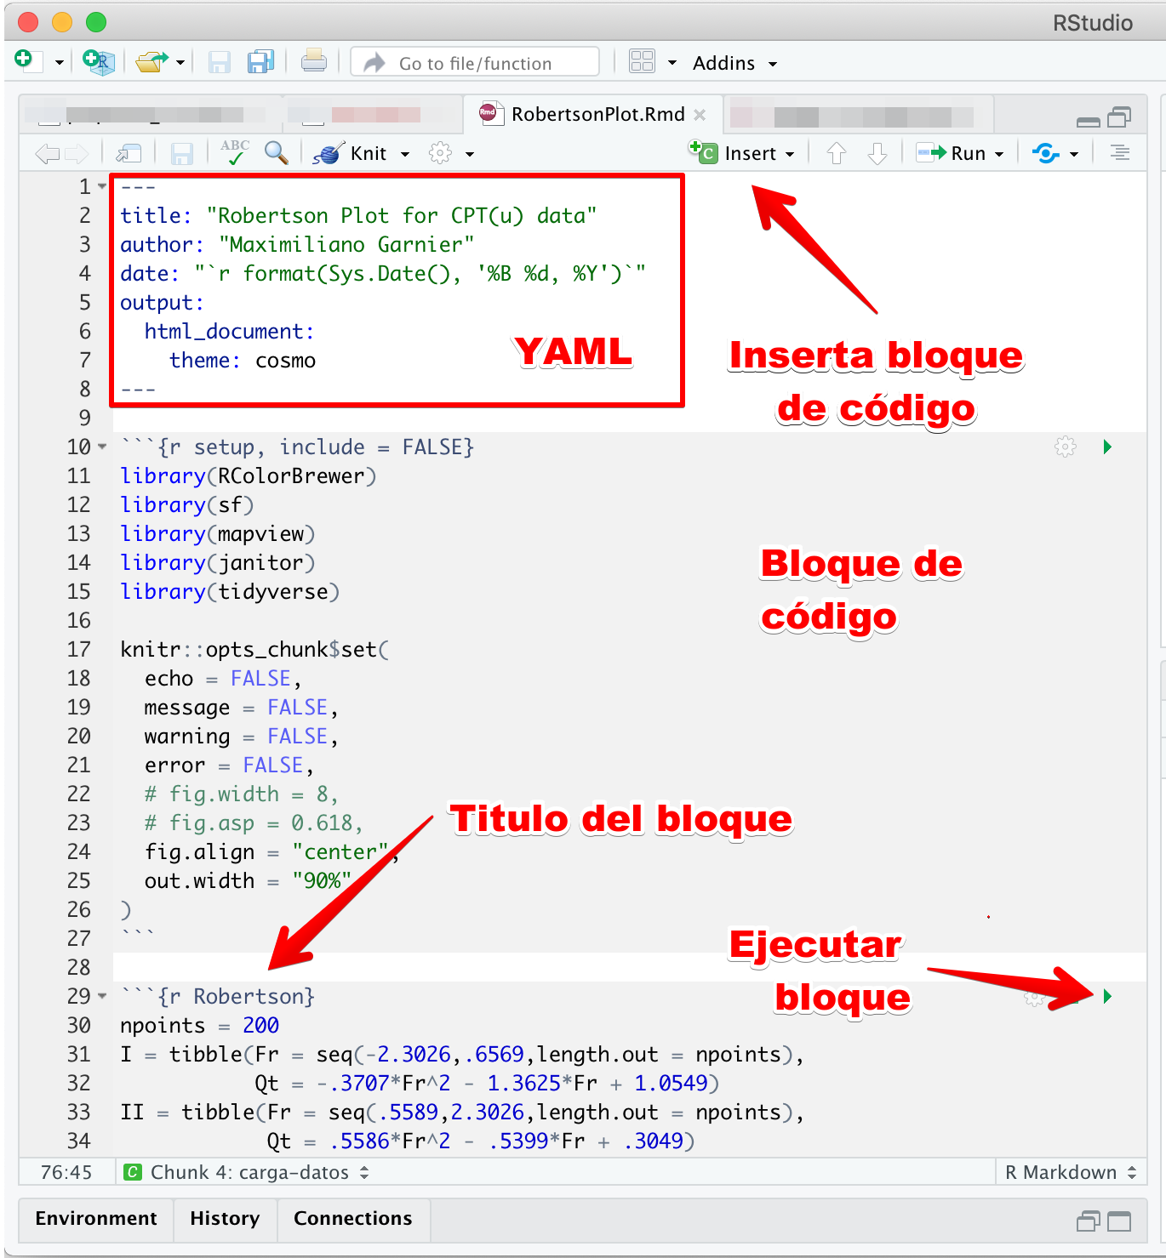Go forward to next source location
Image resolution: width=1166 pixels, height=1258 pixels.
coord(77,154)
